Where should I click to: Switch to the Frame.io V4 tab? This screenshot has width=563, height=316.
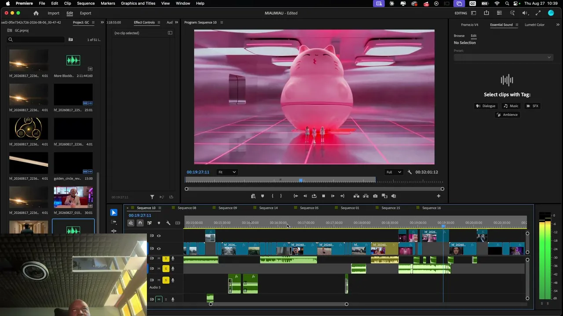pyautogui.click(x=470, y=25)
